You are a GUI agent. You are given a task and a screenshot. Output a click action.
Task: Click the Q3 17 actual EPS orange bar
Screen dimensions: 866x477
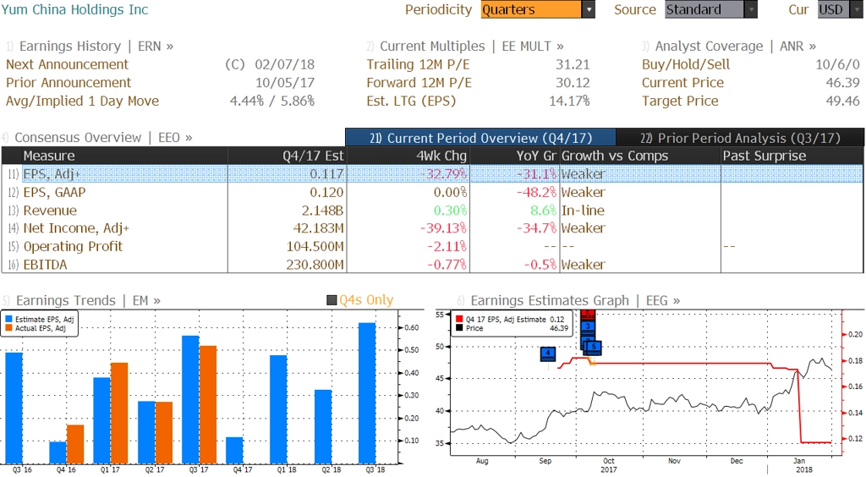[208, 404]
